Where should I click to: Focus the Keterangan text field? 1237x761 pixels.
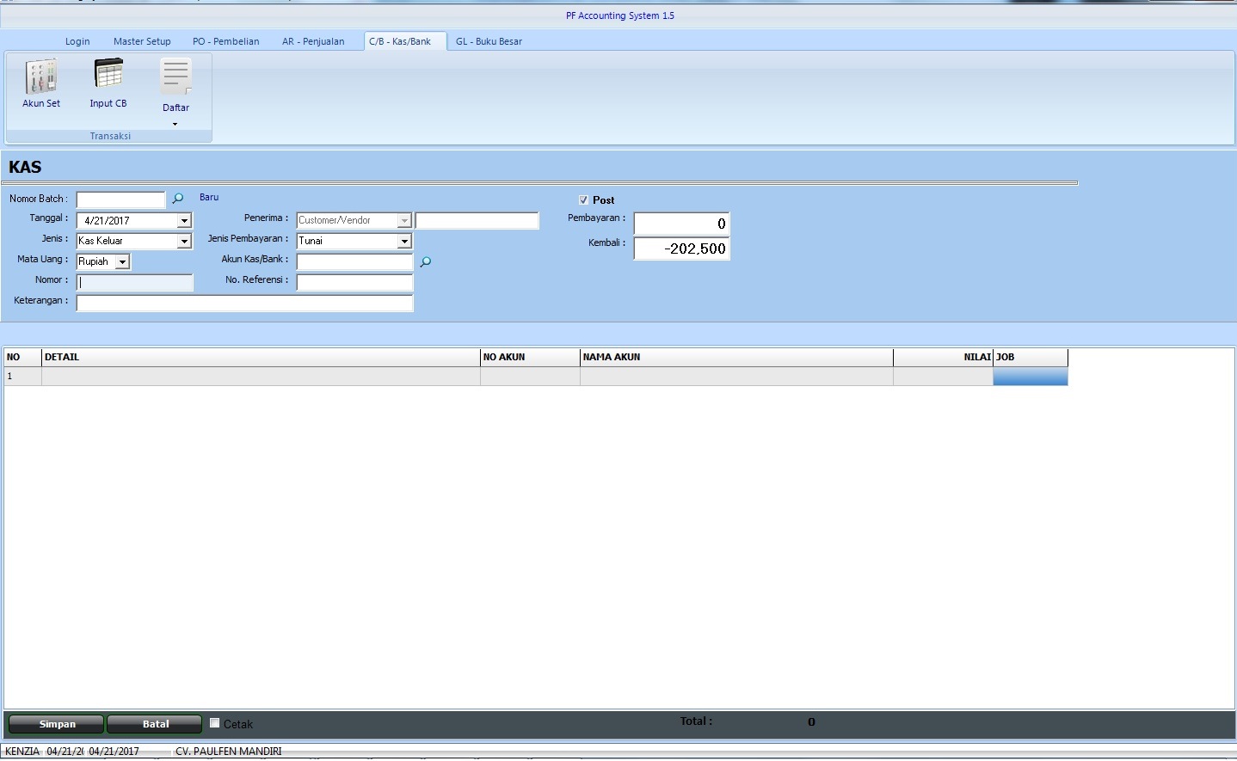click(244, 303)
